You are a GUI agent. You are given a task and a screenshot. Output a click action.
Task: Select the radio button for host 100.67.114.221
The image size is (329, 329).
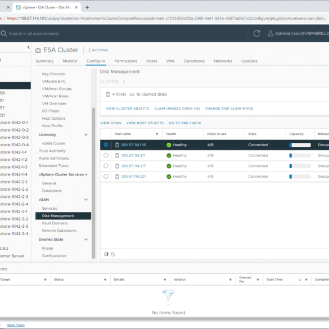106,176
